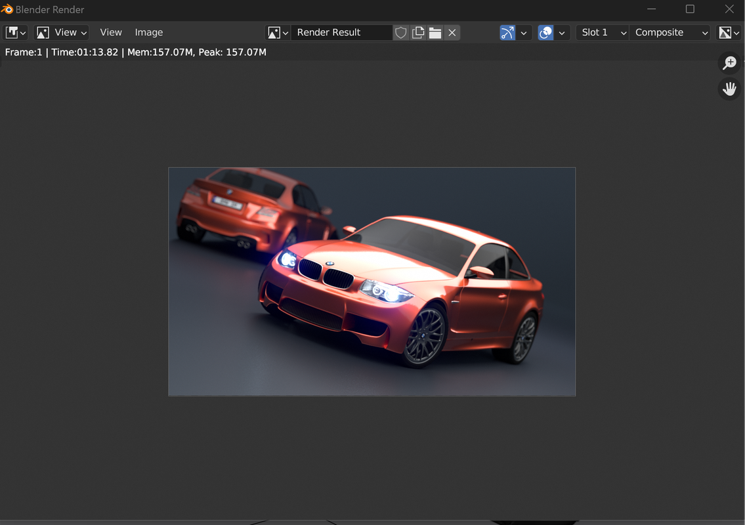Minimize the Blender Render window
The width and height of the screenshot is (745, 525).
651,9
